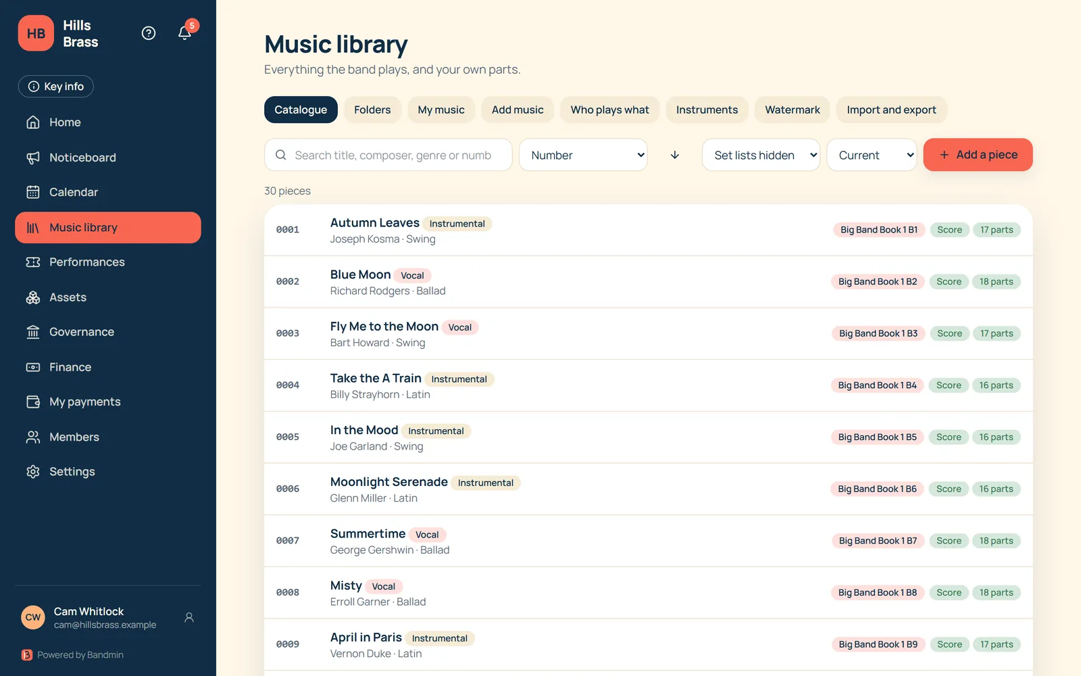Click the Home house icon
This screenshot has height=676, width=1081.
pyautogui.click(x=33, y=122)
